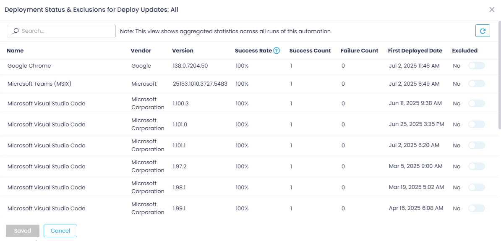
Task: Click the Saved button
Action: pos(23,231)
